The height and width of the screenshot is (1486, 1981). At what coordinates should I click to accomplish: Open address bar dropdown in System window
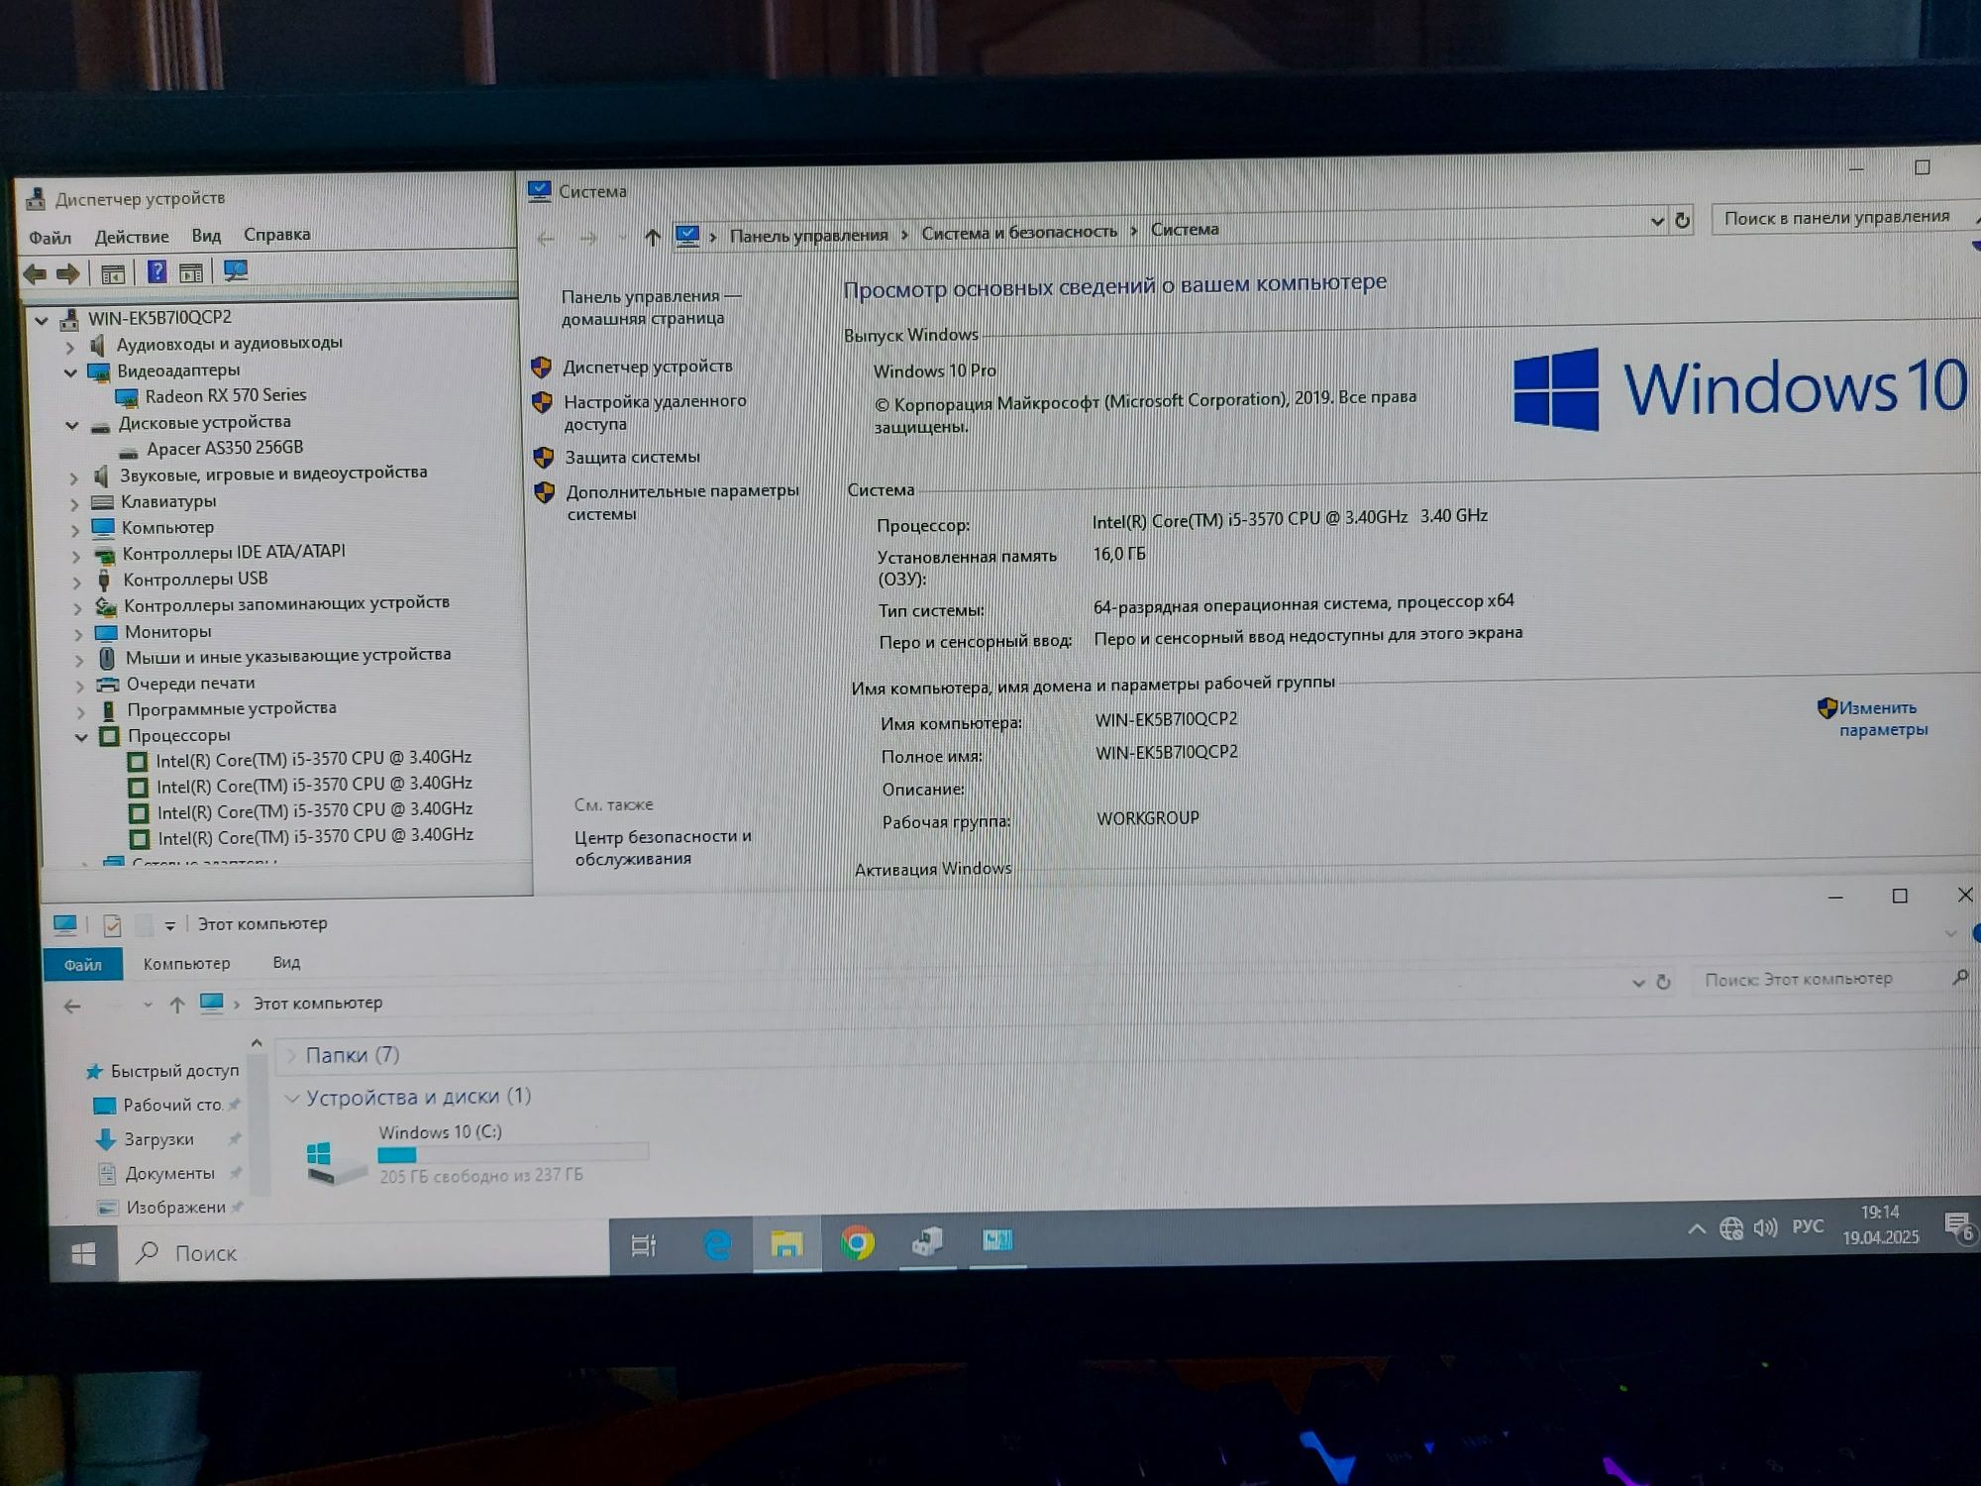click(x=1657, y=221)
